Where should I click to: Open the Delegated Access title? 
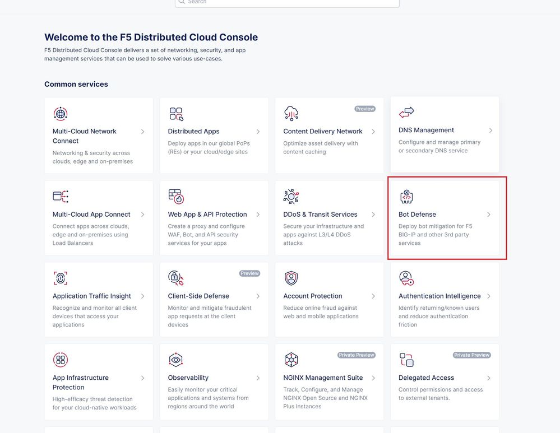426,378
